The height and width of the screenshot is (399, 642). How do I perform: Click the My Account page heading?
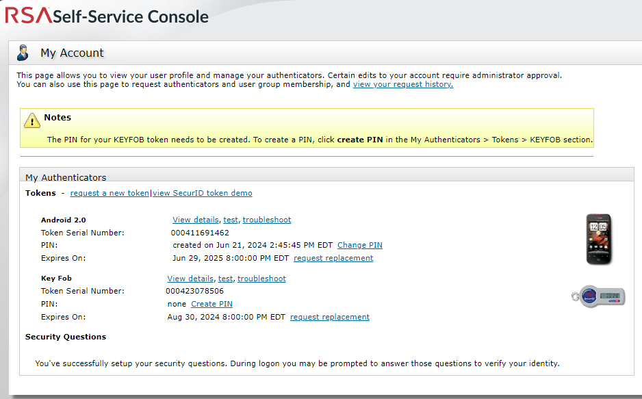pyautogui.click(x=72, y=53)
